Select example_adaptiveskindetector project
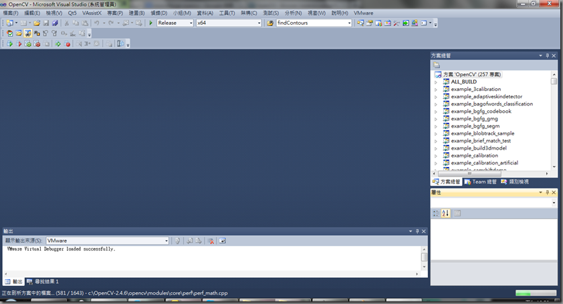 pos(487,97)
